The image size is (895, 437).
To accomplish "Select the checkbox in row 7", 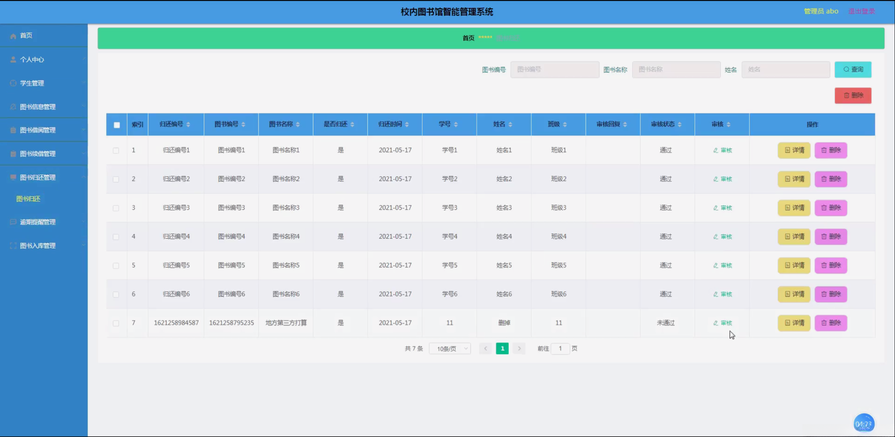I will [116, 323].
